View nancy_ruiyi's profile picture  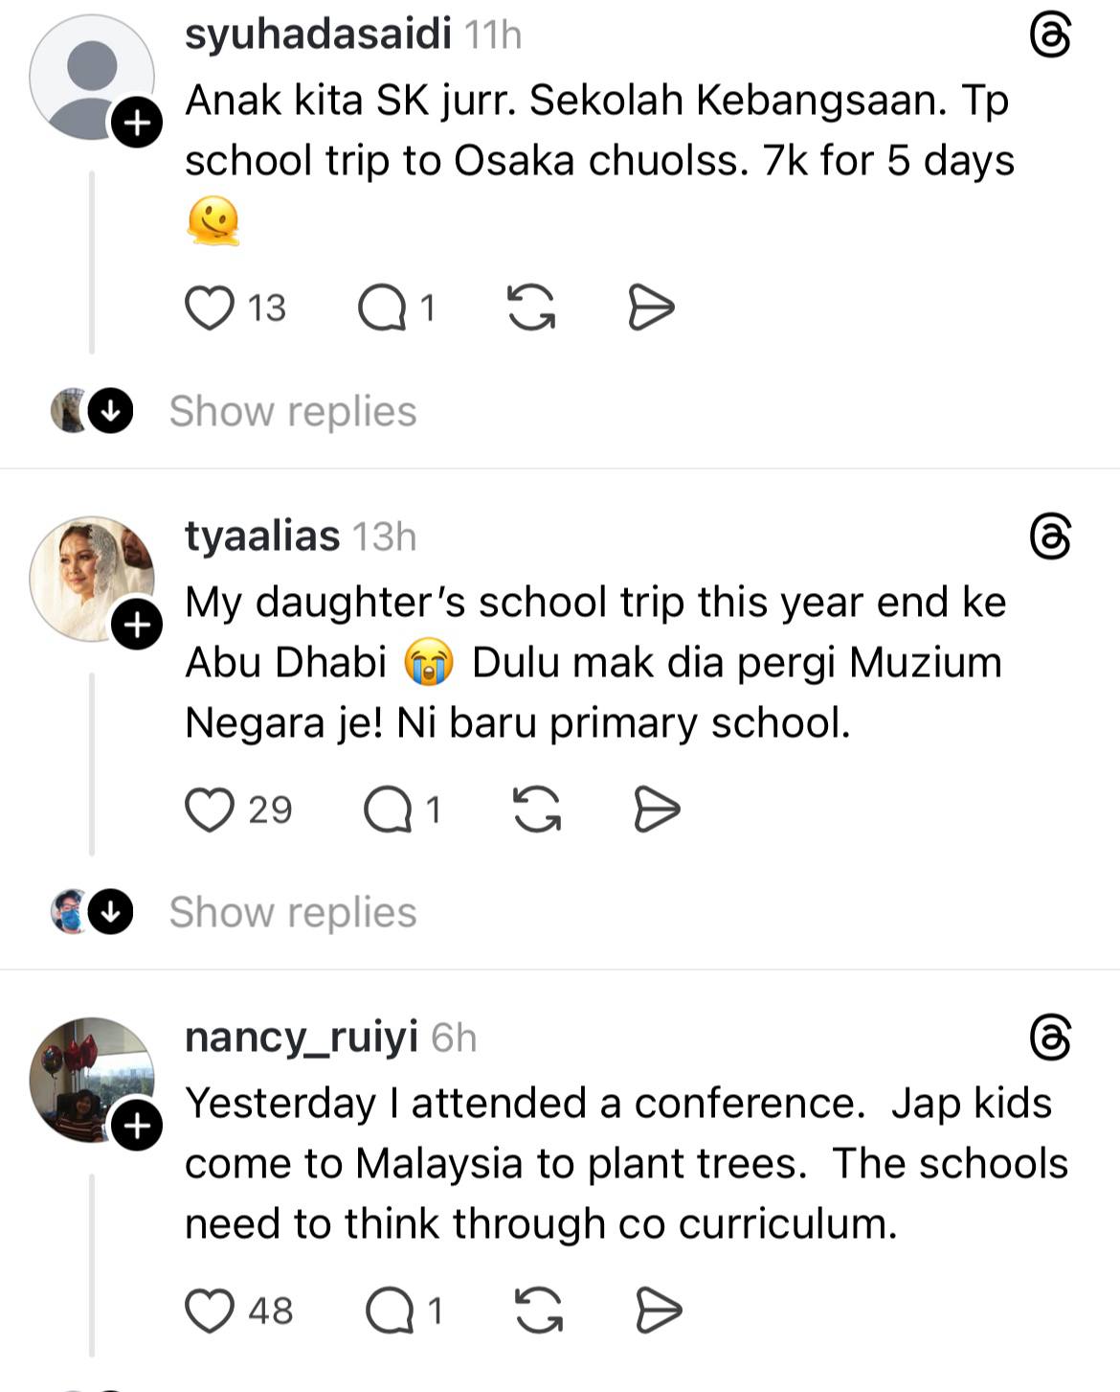pos(91,1079)
